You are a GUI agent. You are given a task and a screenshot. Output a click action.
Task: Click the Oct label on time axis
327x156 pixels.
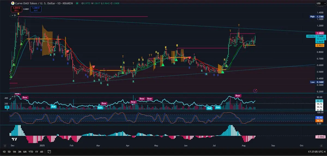(302, 146)
